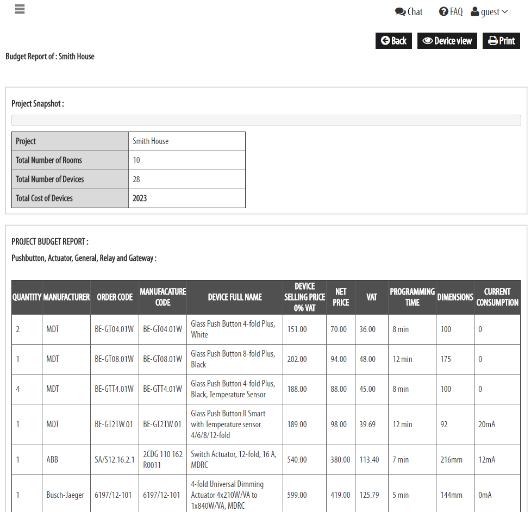Screen dimensions: 531x512
Task: Click the NET PRICE column header
Action: 341,297
